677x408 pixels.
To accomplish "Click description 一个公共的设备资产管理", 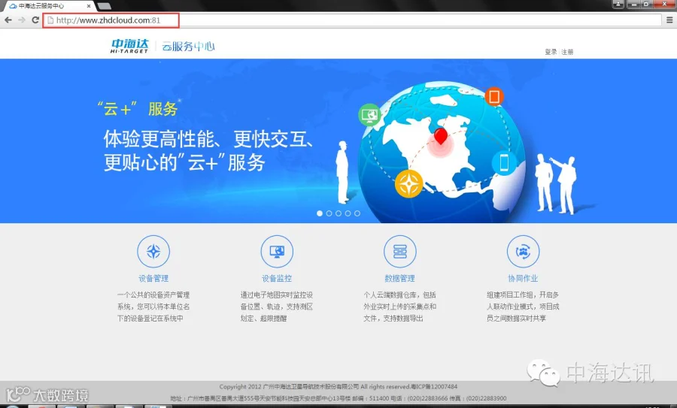I will [x=153, y=295].
